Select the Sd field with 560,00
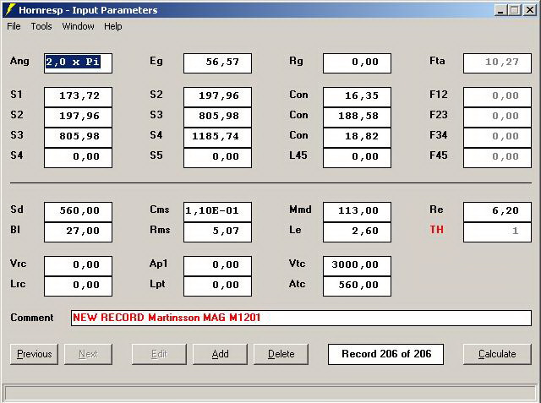 coord(78,212)
